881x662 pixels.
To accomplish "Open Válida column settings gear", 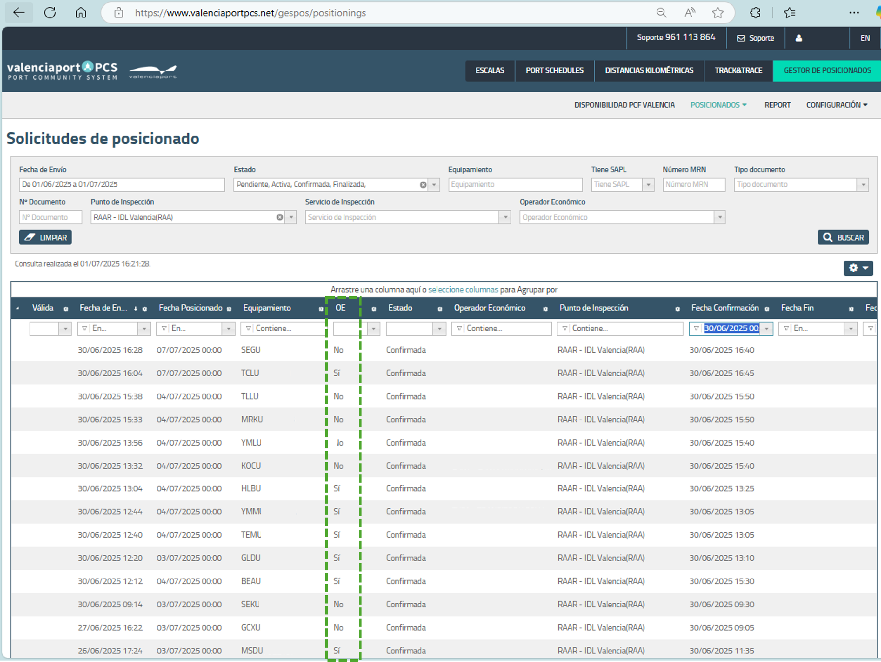I will (66, 309).
